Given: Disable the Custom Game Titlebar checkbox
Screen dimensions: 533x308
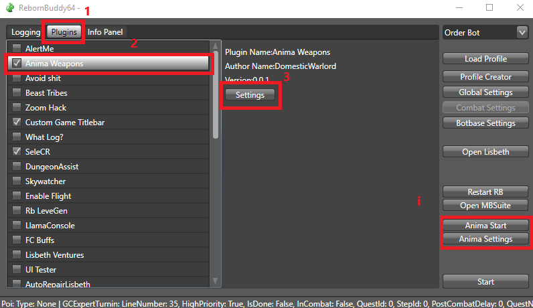Looking at the screenshot, I should click(16, 122).
